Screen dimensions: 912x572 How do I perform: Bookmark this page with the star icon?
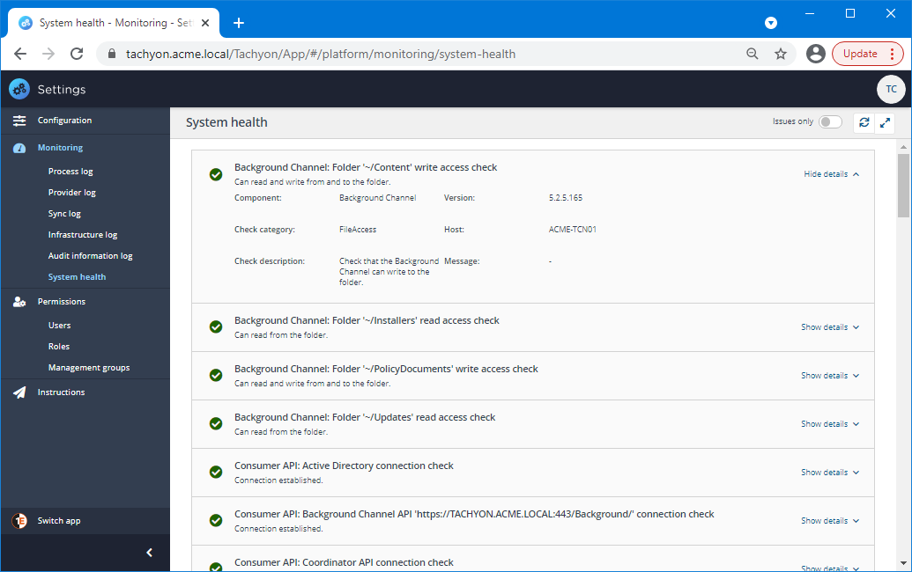tap(781, 54)
